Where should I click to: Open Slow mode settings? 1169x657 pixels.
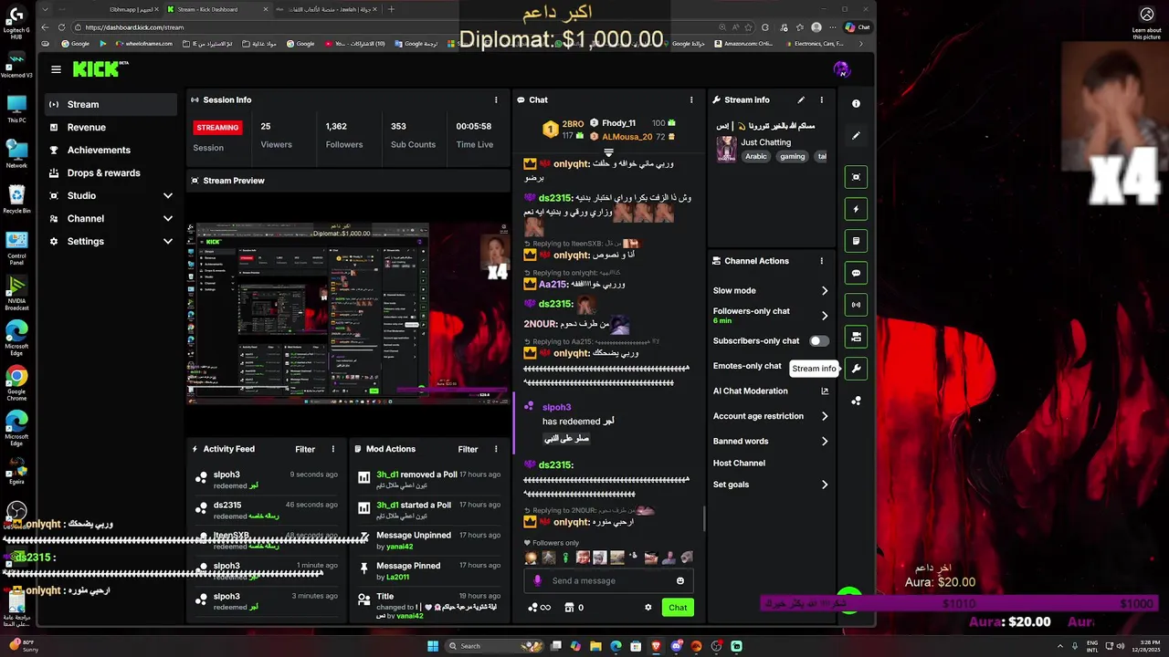770,290
